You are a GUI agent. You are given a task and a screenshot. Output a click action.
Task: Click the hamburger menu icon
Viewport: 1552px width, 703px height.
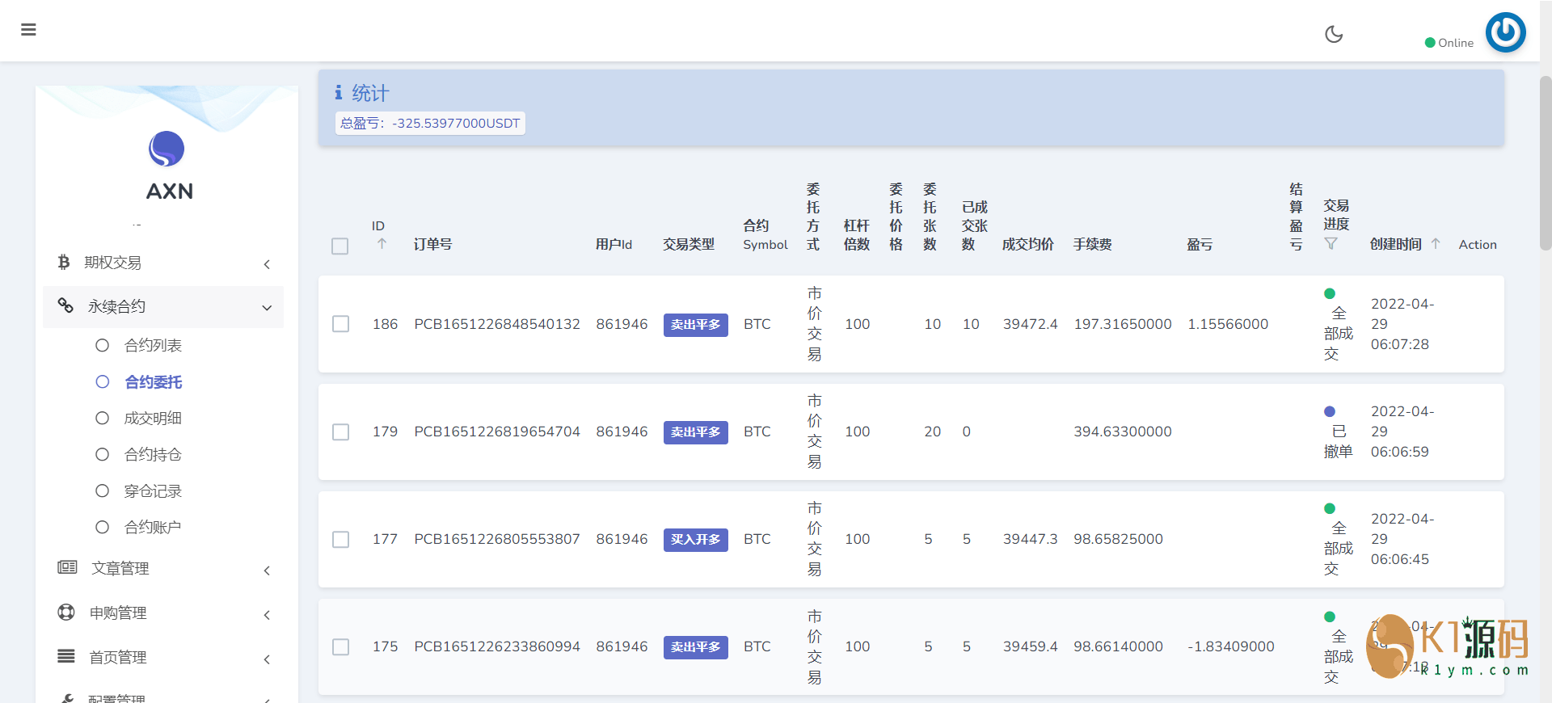[x=28, y=30]
